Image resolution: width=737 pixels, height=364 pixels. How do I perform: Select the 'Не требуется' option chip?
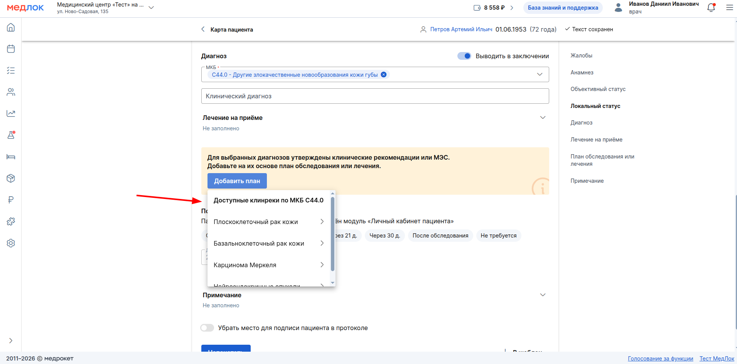click(498, 236)
